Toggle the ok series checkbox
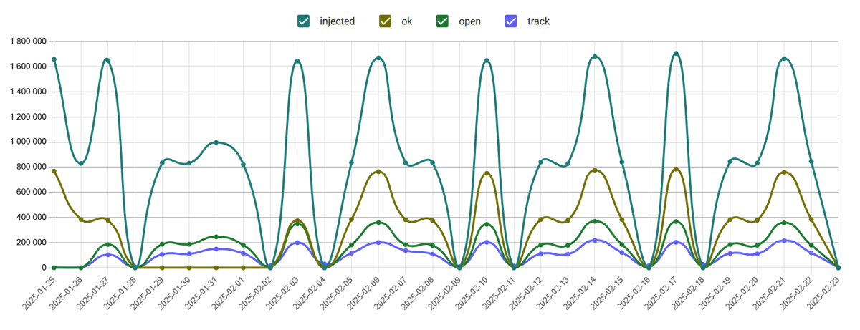860x330 pixels. click(385, 21)
